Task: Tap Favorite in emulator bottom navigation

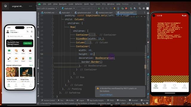Action: tap(174, 86)
